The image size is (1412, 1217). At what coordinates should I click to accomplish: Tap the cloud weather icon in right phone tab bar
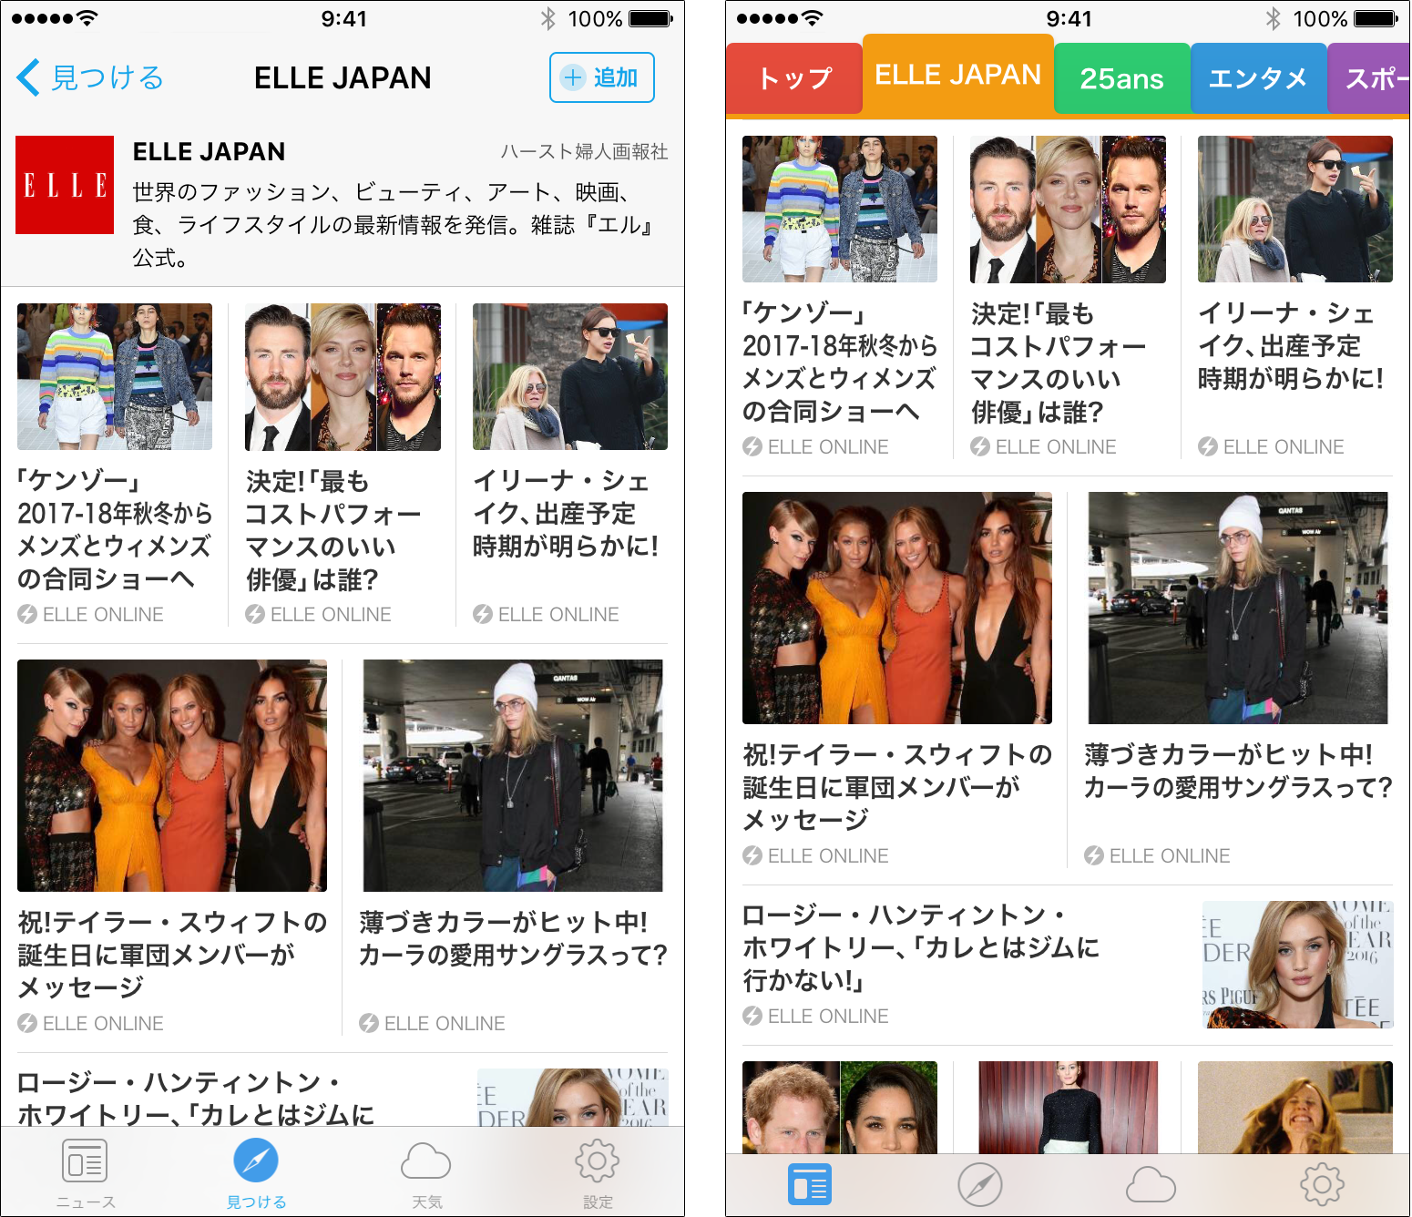tap(1151, 1185)
